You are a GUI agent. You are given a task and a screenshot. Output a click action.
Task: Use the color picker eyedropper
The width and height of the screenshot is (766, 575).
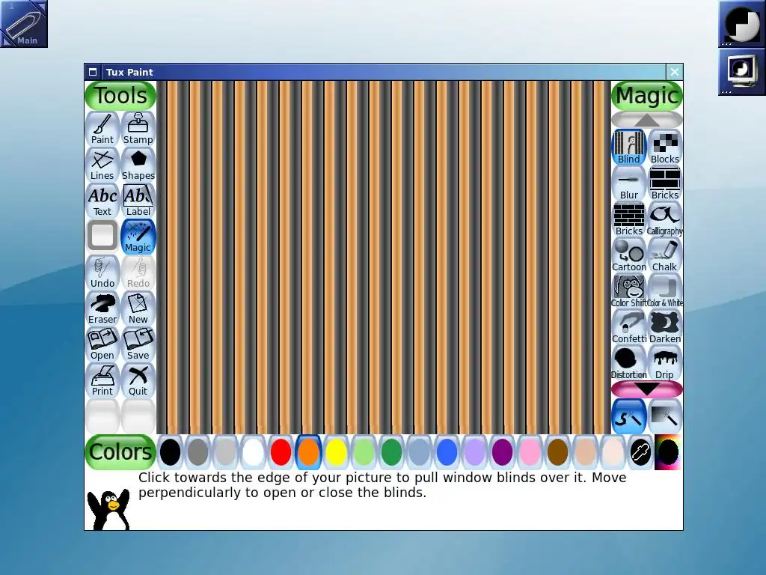[x=640, y=451]
